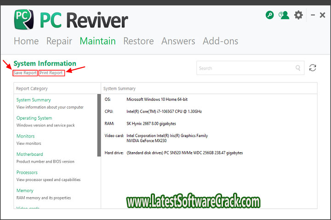
Task: Click the magnifier icon in search field
Action: (298, 68)
